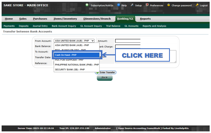211x133 pixels.
Task: Open the Help question mark icon
Action: point(119,5)
